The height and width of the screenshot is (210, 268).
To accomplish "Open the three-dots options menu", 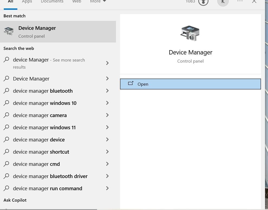I will 240,1.
